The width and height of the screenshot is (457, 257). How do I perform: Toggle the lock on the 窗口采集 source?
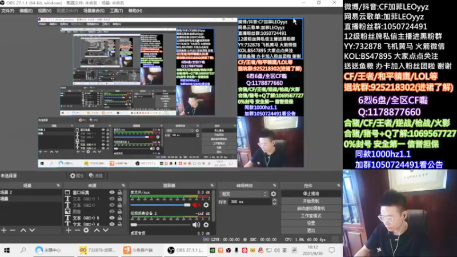(119, 192)
